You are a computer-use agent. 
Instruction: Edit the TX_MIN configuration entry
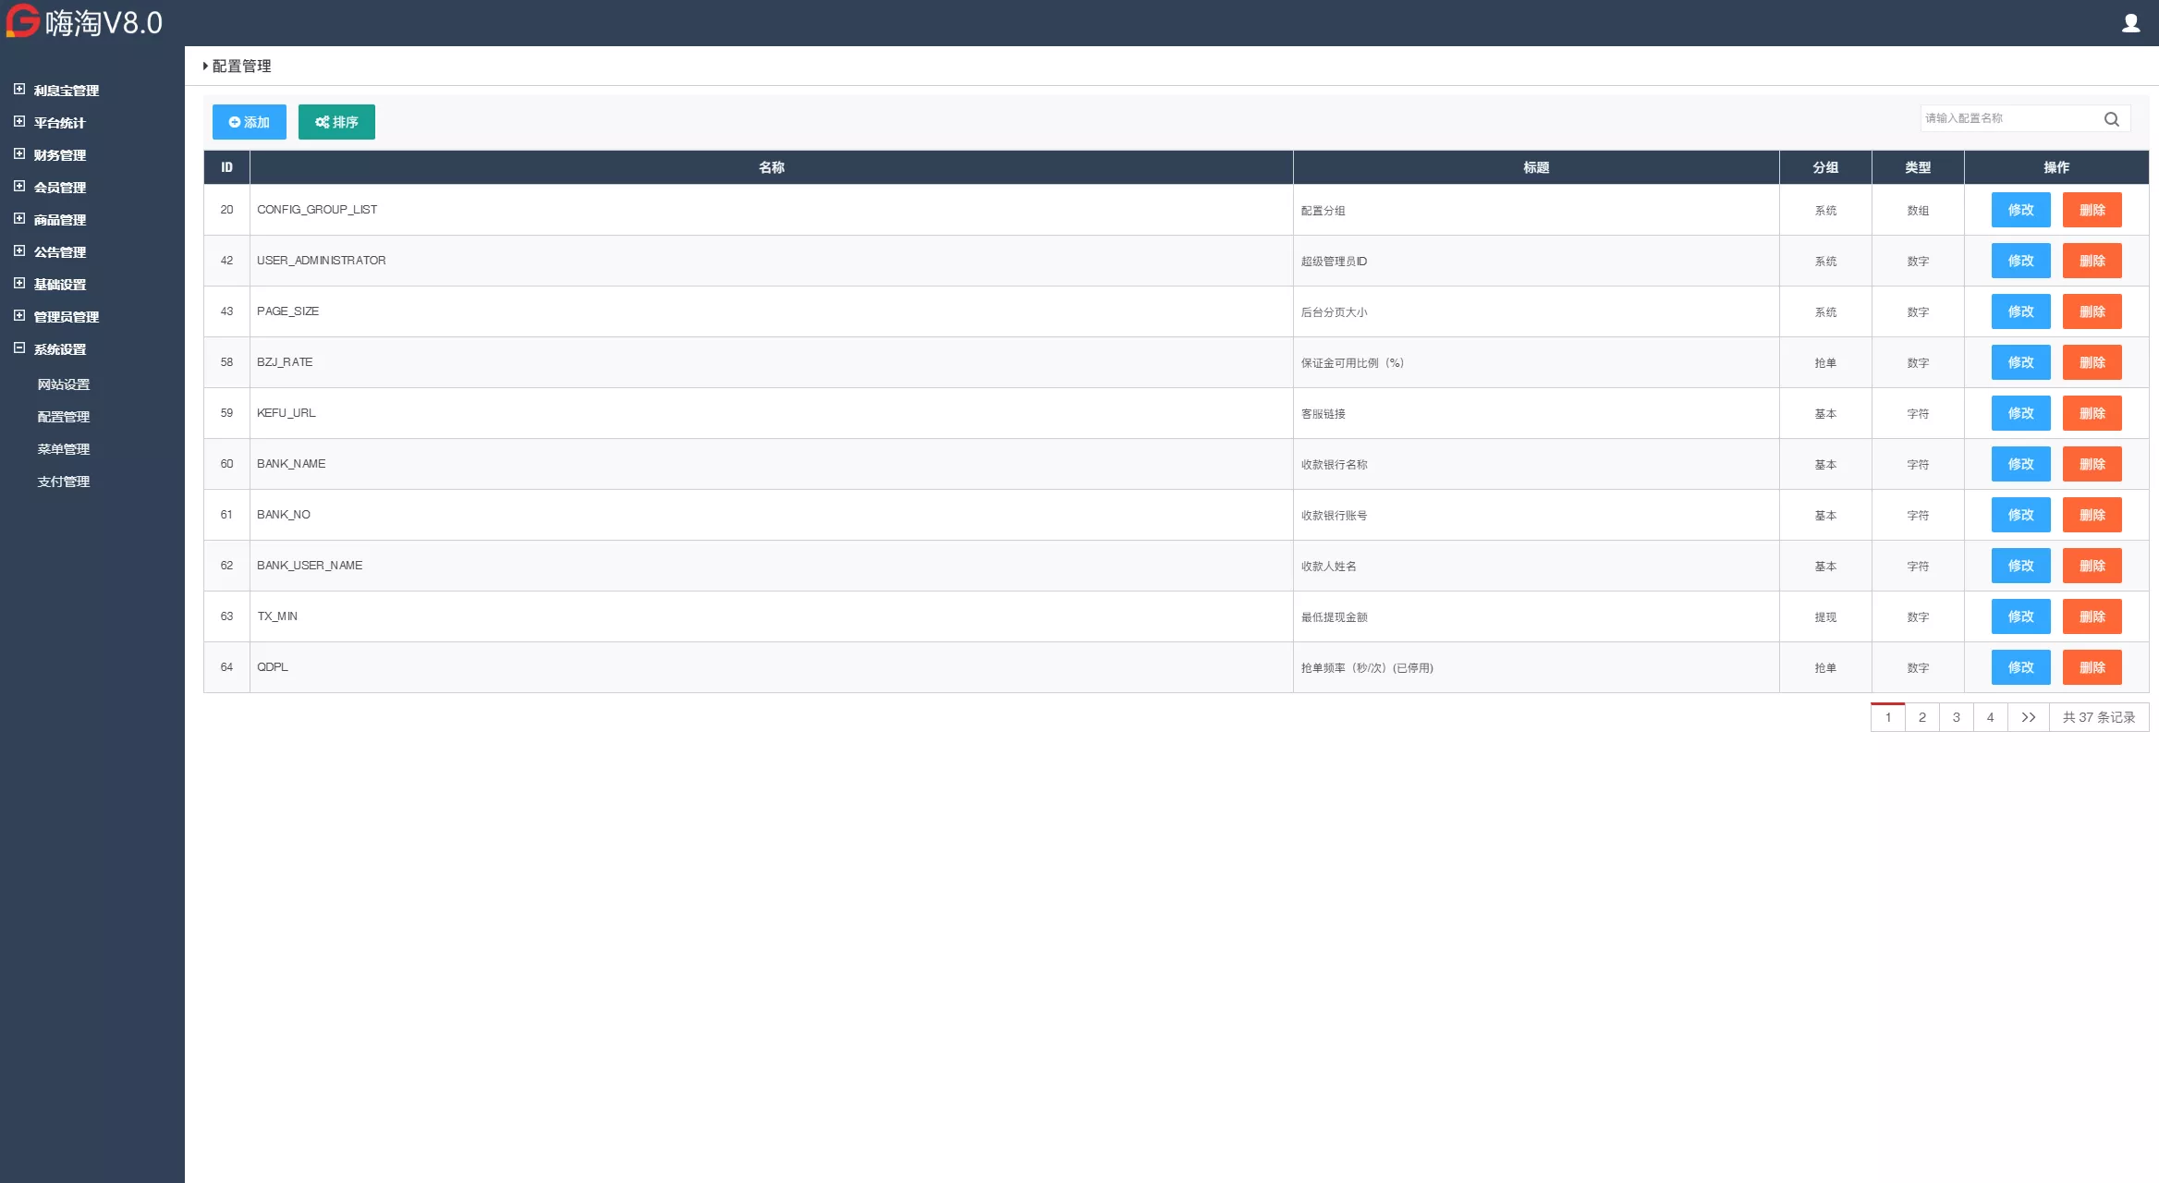2020,616
